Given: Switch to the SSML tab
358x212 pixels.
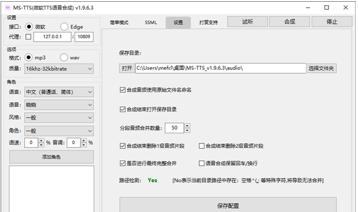Looking at the screenshot, I should 150,22.
